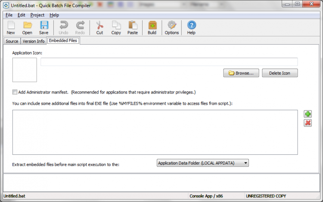Close the Quick Batch File Compiler window
This screenshot has width=323, height=202.
(311, 4)
